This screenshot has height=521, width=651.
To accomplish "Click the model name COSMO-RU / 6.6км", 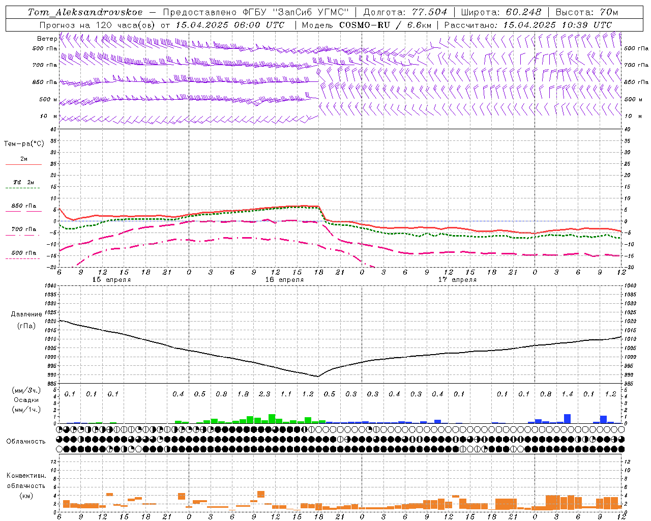I will pyautogui.click(x=385, y=25).
